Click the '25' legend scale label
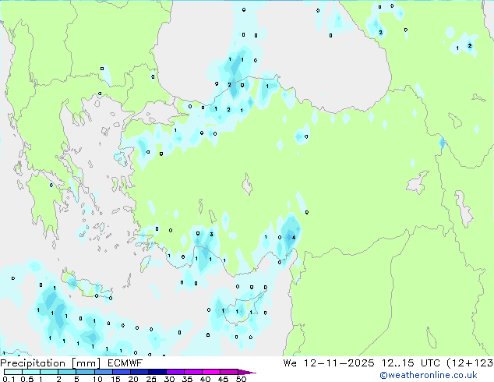494x382 pixels. coord(151,379)
